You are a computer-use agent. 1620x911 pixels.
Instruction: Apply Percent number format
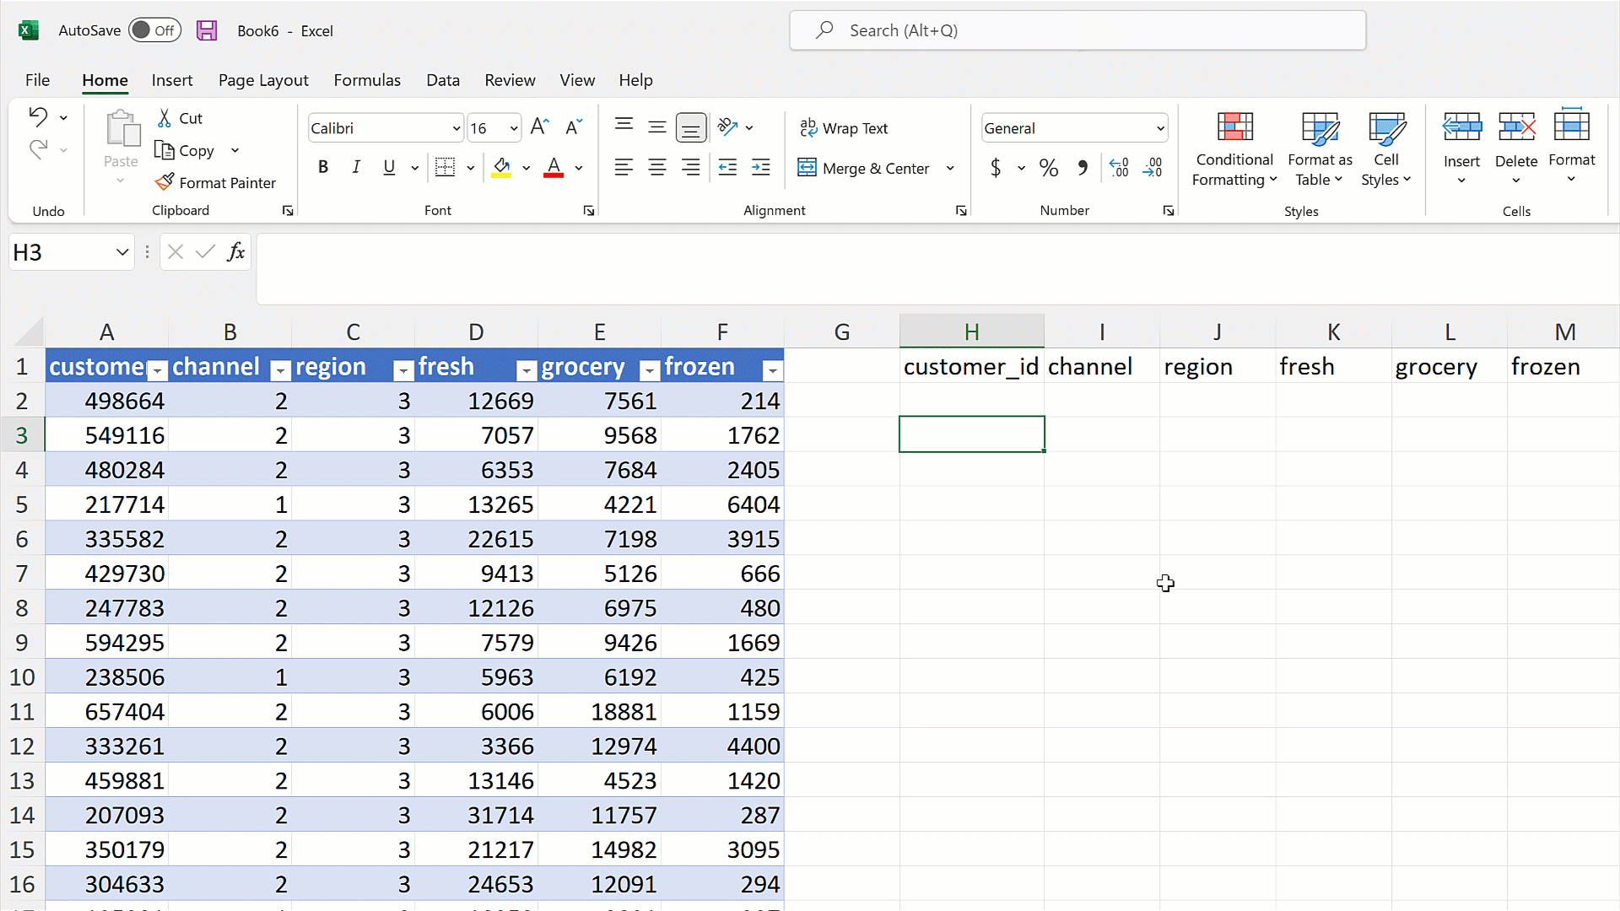[1049, 168]
